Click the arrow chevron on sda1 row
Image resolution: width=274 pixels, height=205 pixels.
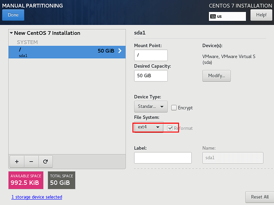(x=120, y=51)
